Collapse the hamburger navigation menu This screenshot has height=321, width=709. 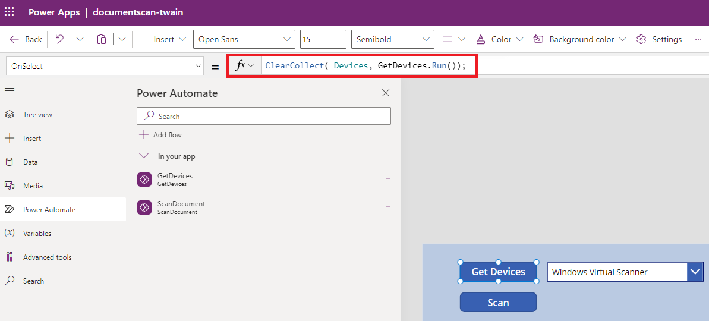click(x=10, y=91)
